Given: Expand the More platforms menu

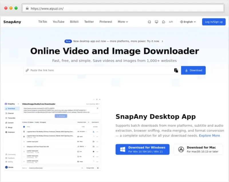Looking at the screenshot, I should coord(123,22).
